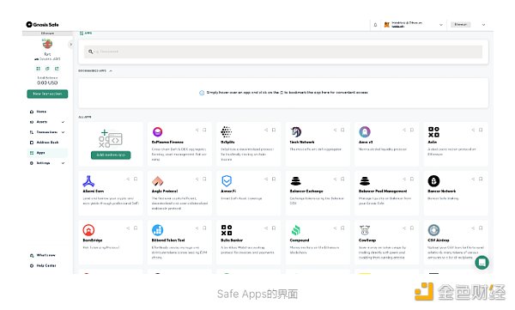Toggle bookmark on the BarnBridge app card
This screenshot has width=515, height=310.
136,228
